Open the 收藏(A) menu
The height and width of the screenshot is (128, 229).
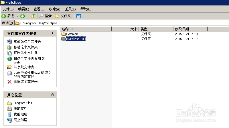tap(54, 9)
